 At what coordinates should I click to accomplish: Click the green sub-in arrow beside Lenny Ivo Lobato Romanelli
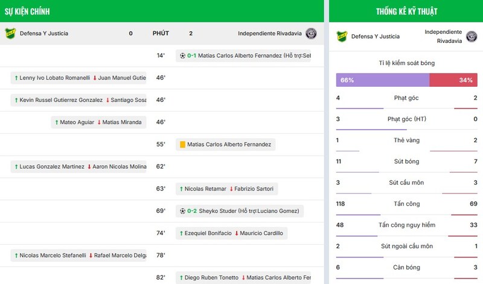[16, 78]
